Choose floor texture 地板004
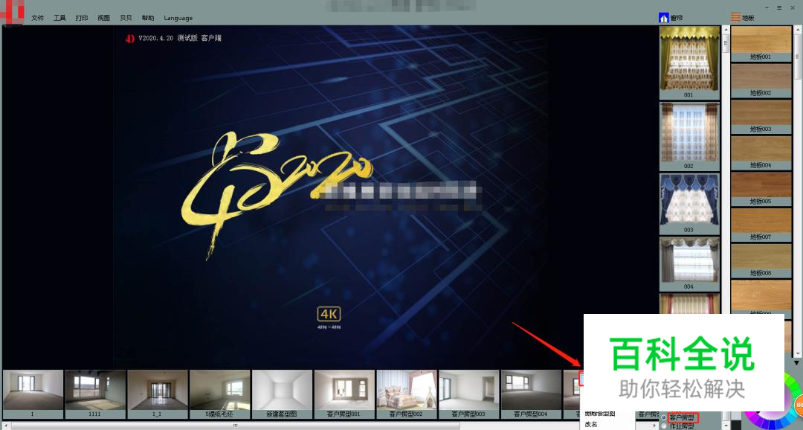Screen dimensions: 803x430 click(x=761, y=153)
